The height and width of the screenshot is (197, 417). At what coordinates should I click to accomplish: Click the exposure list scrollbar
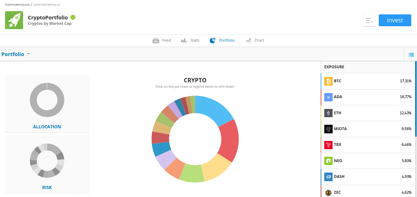[x=416, y=99]
